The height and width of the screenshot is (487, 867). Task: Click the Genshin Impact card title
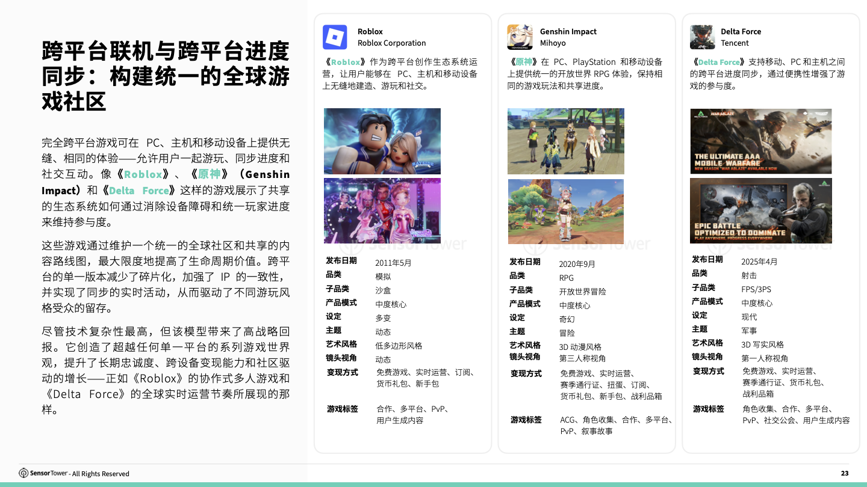point(568,31)
